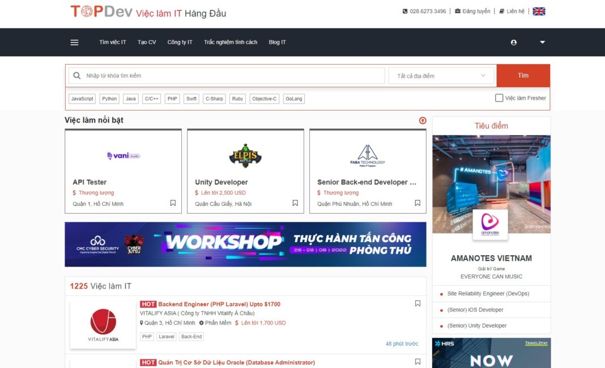Click the phone icon next to 028.6273.3496

pyautogui.click(x=404, y=11)
